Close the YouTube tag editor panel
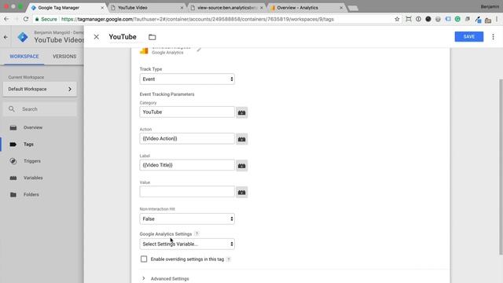The width and height of the screenshot is (503, 283). pyautogui.click(x=96, y=37)
